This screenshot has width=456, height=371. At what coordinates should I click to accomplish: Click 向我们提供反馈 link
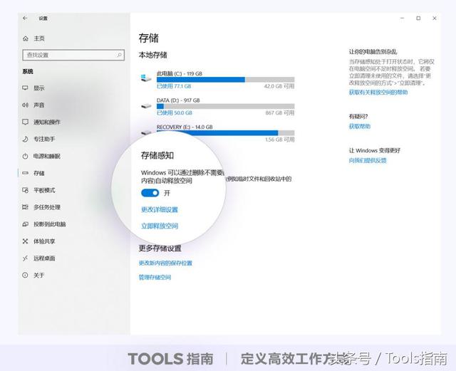[368, 160]
